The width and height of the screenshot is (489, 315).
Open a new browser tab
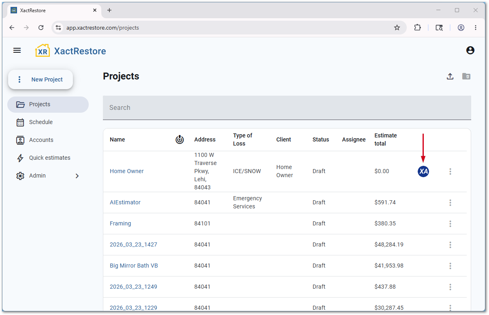(x=109, y=10)
